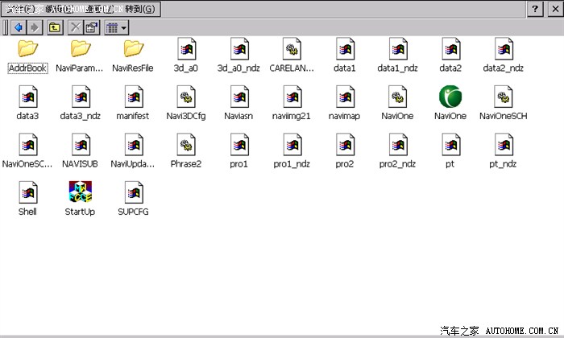Open the Views dropdown in toolbar
The image size is (564, 338).
117,27
